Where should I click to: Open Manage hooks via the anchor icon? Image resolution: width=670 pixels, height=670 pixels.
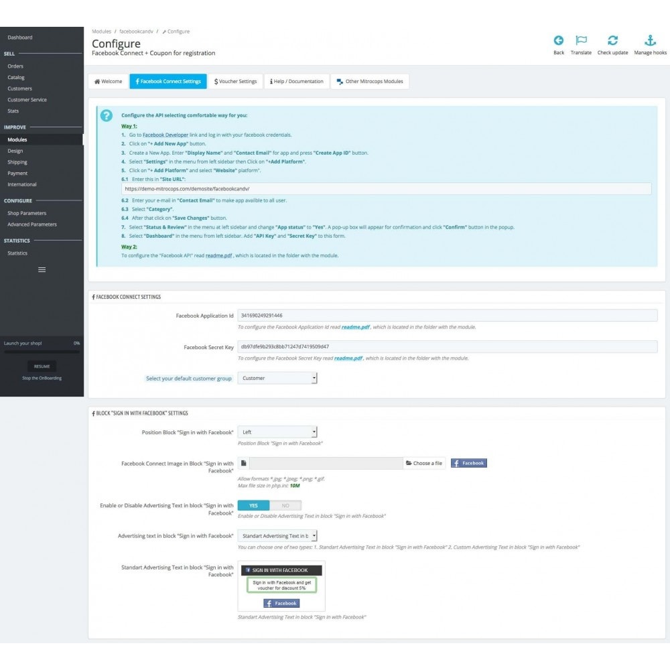coord(650,41)
